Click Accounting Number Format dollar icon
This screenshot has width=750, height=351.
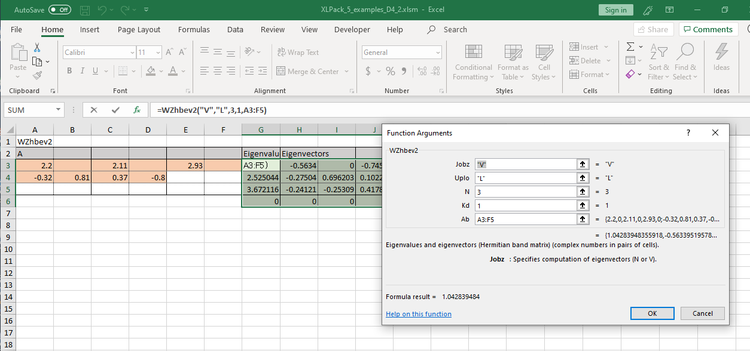coord(368,71)
